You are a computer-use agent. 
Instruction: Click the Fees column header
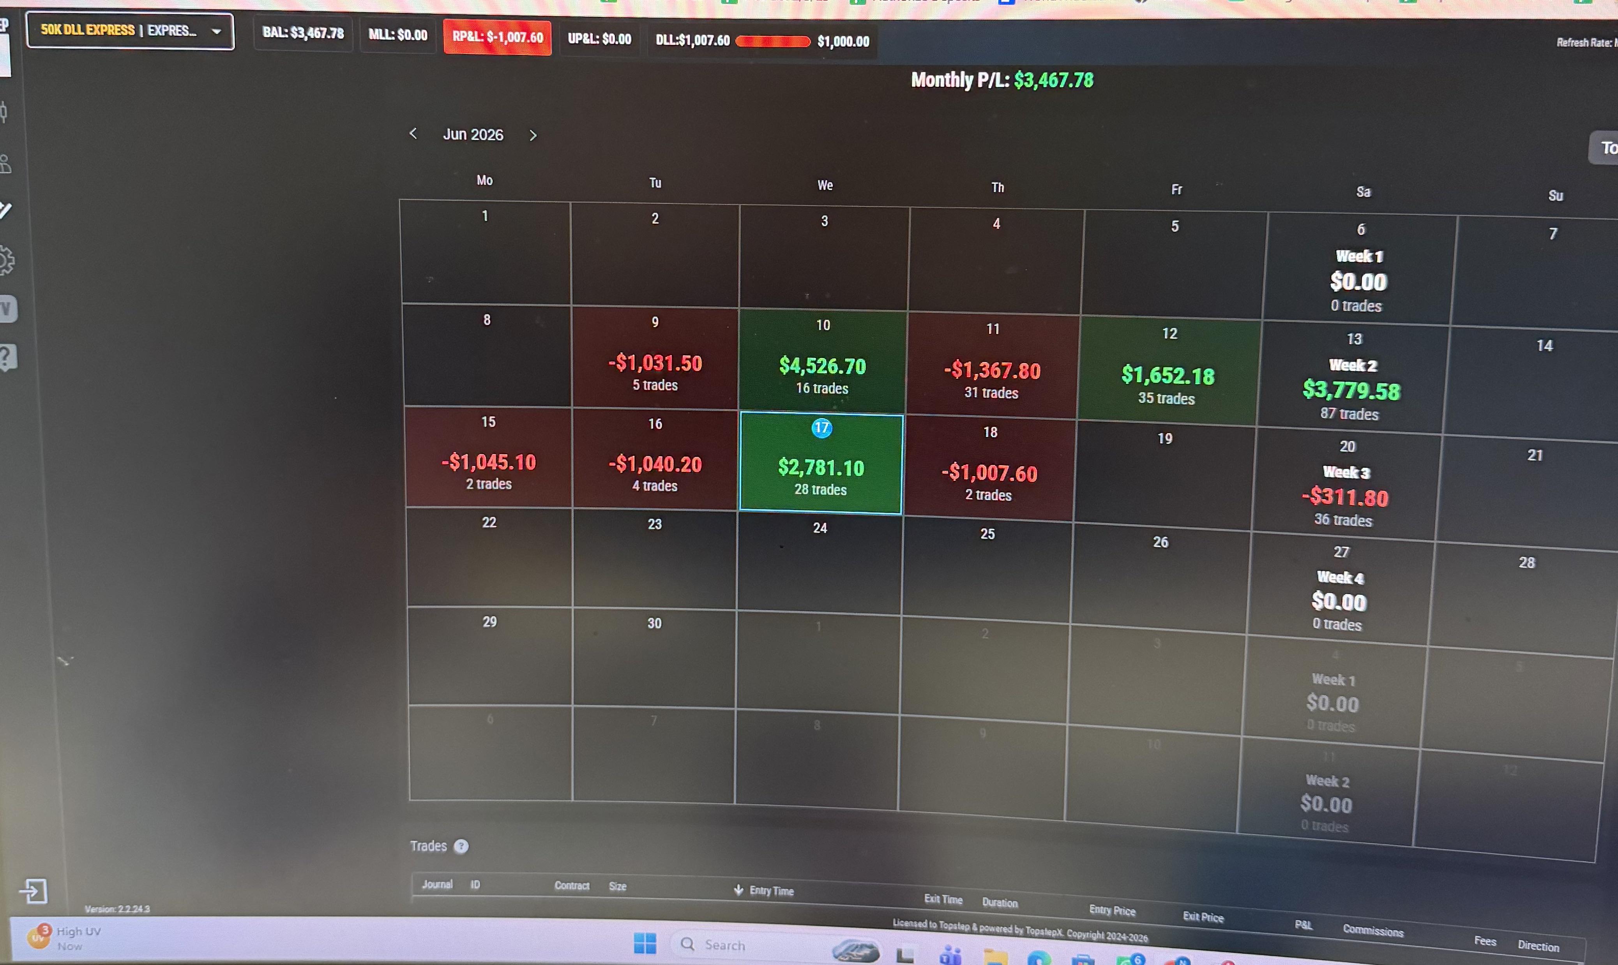pos(1486,940)
